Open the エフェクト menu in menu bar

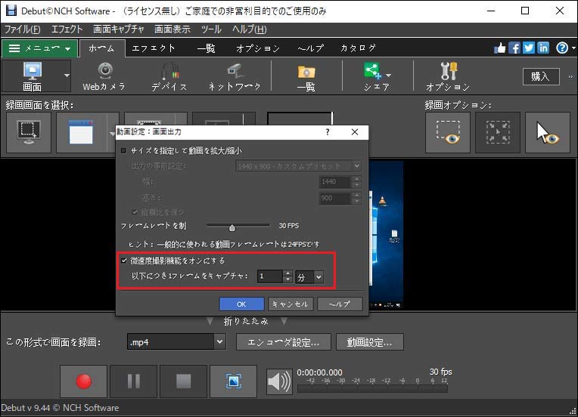pyautogui.click(x=67, y=29)
